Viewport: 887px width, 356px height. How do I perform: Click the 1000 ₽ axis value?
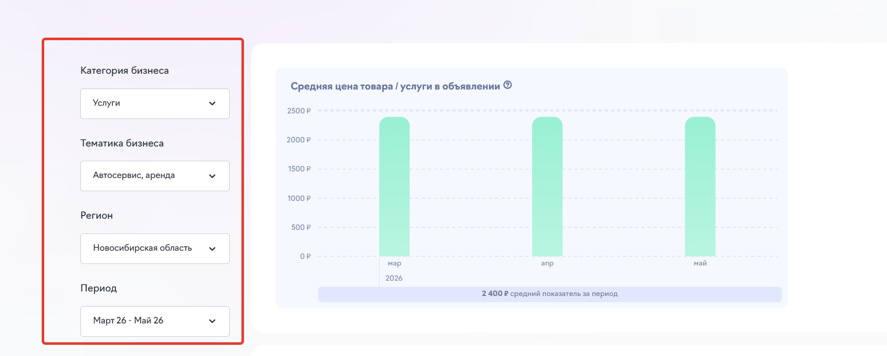click(x=299, y=198)
